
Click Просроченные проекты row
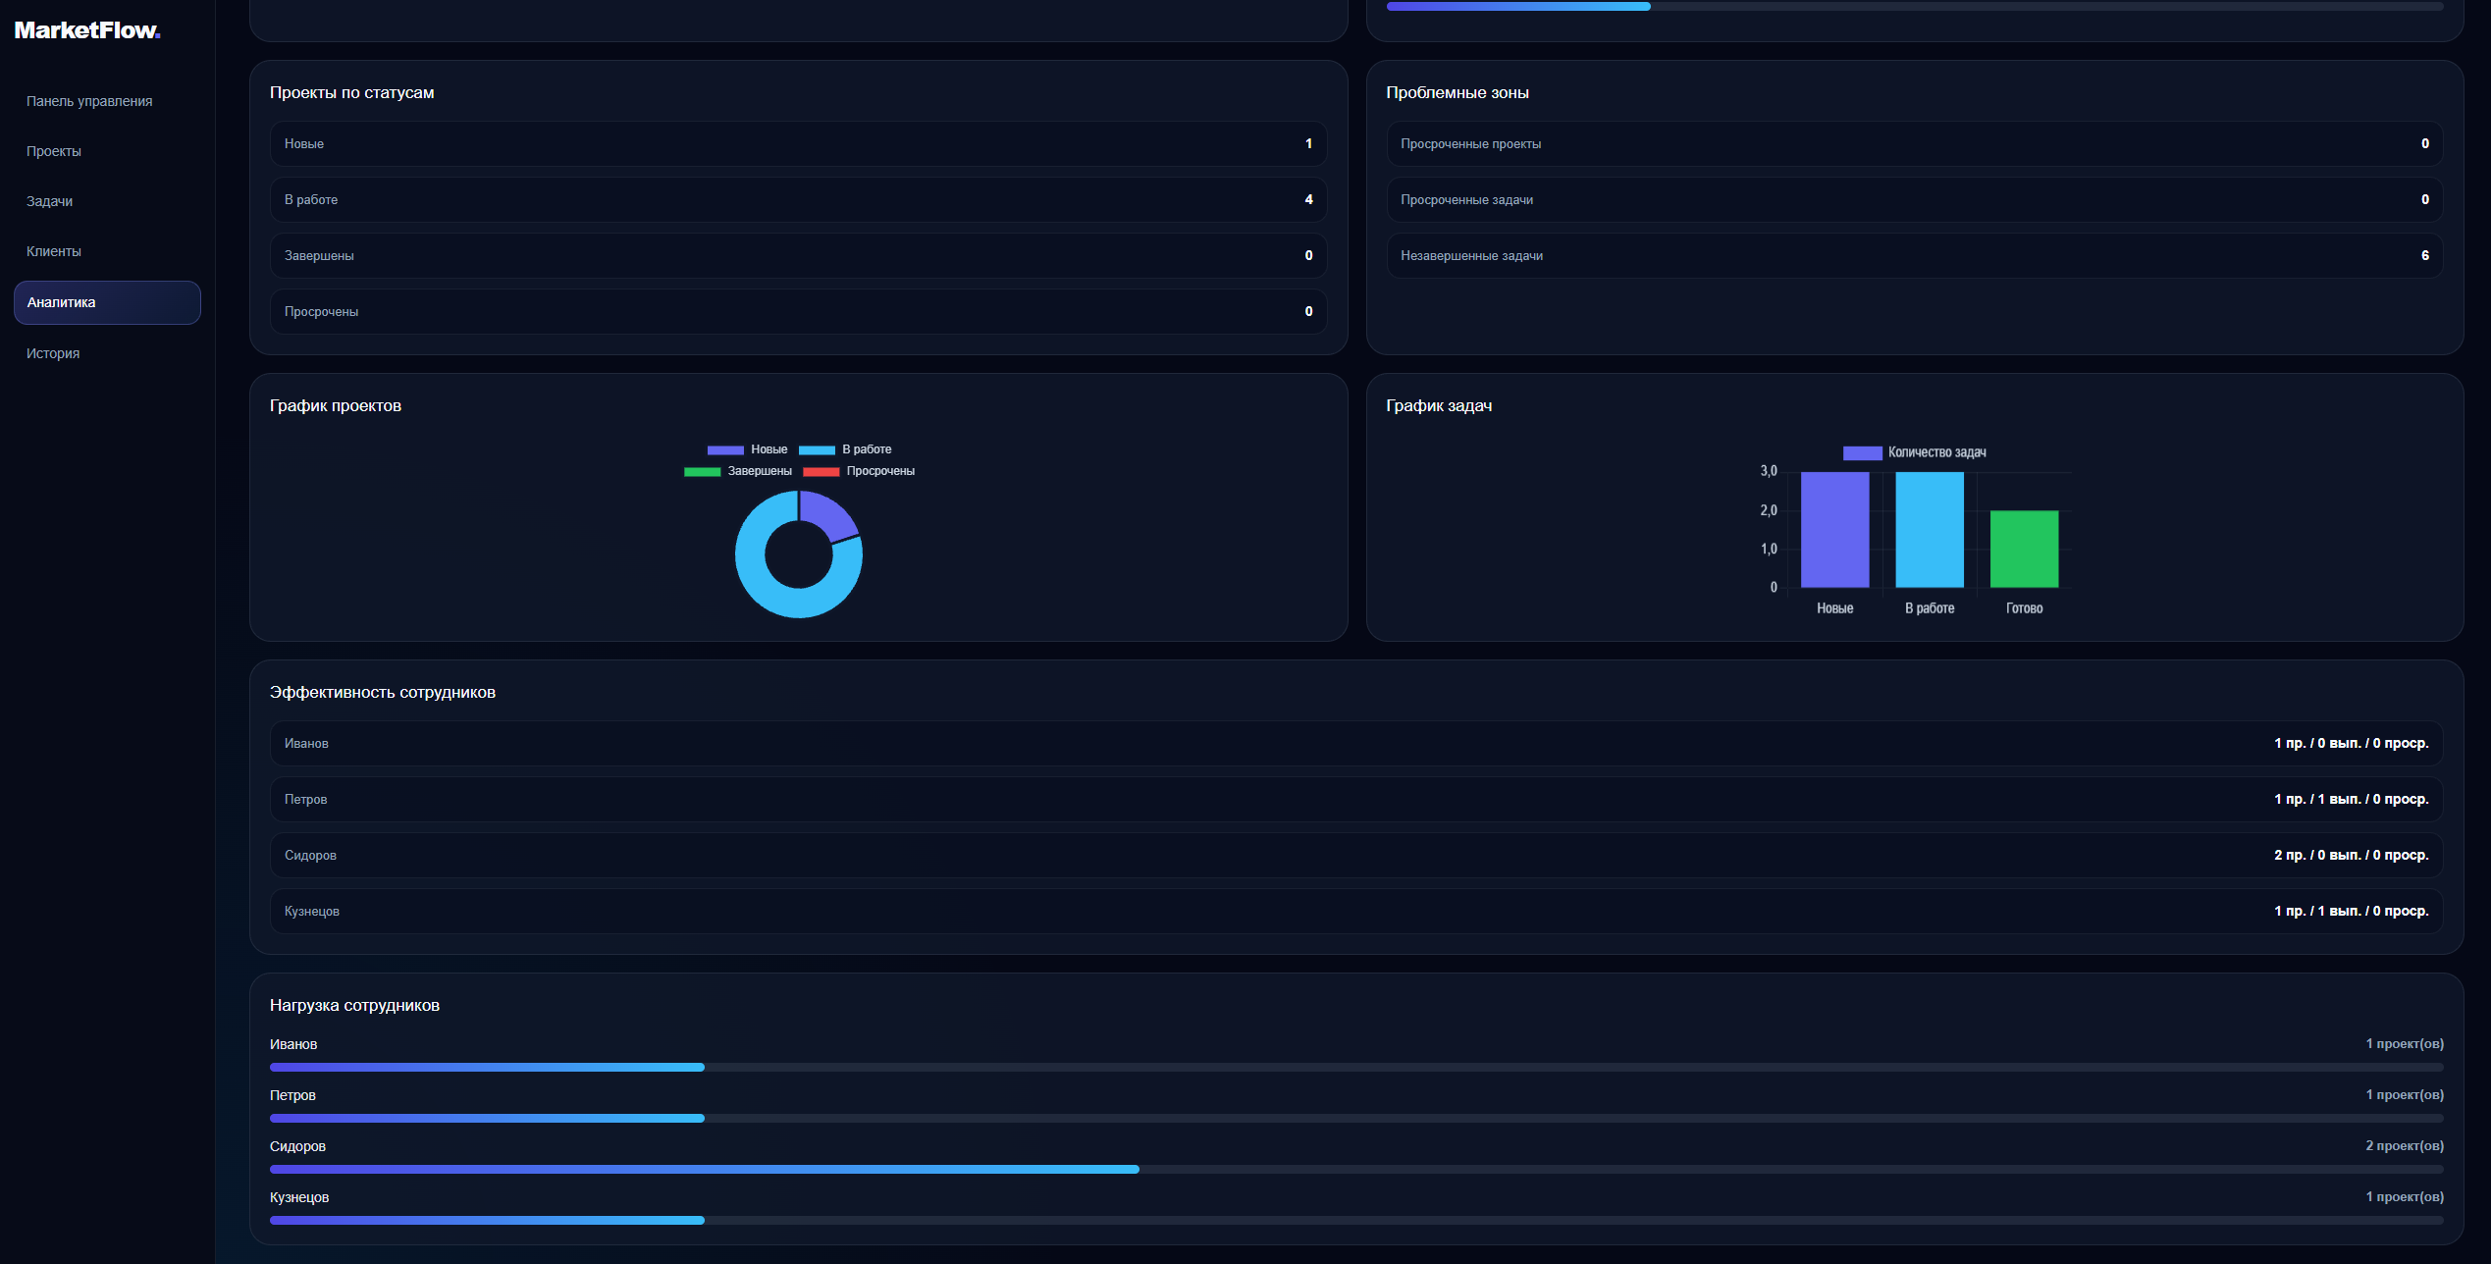tap(1915, 144)
